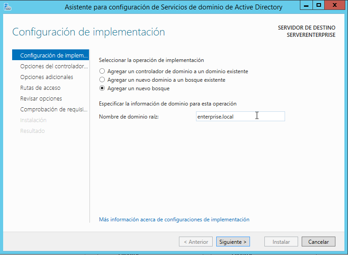Image resolution: width=348 pixels, height=255 pixels.
Task: Minimize the Active Directory wizard window
Action: (x=306, y=5)
